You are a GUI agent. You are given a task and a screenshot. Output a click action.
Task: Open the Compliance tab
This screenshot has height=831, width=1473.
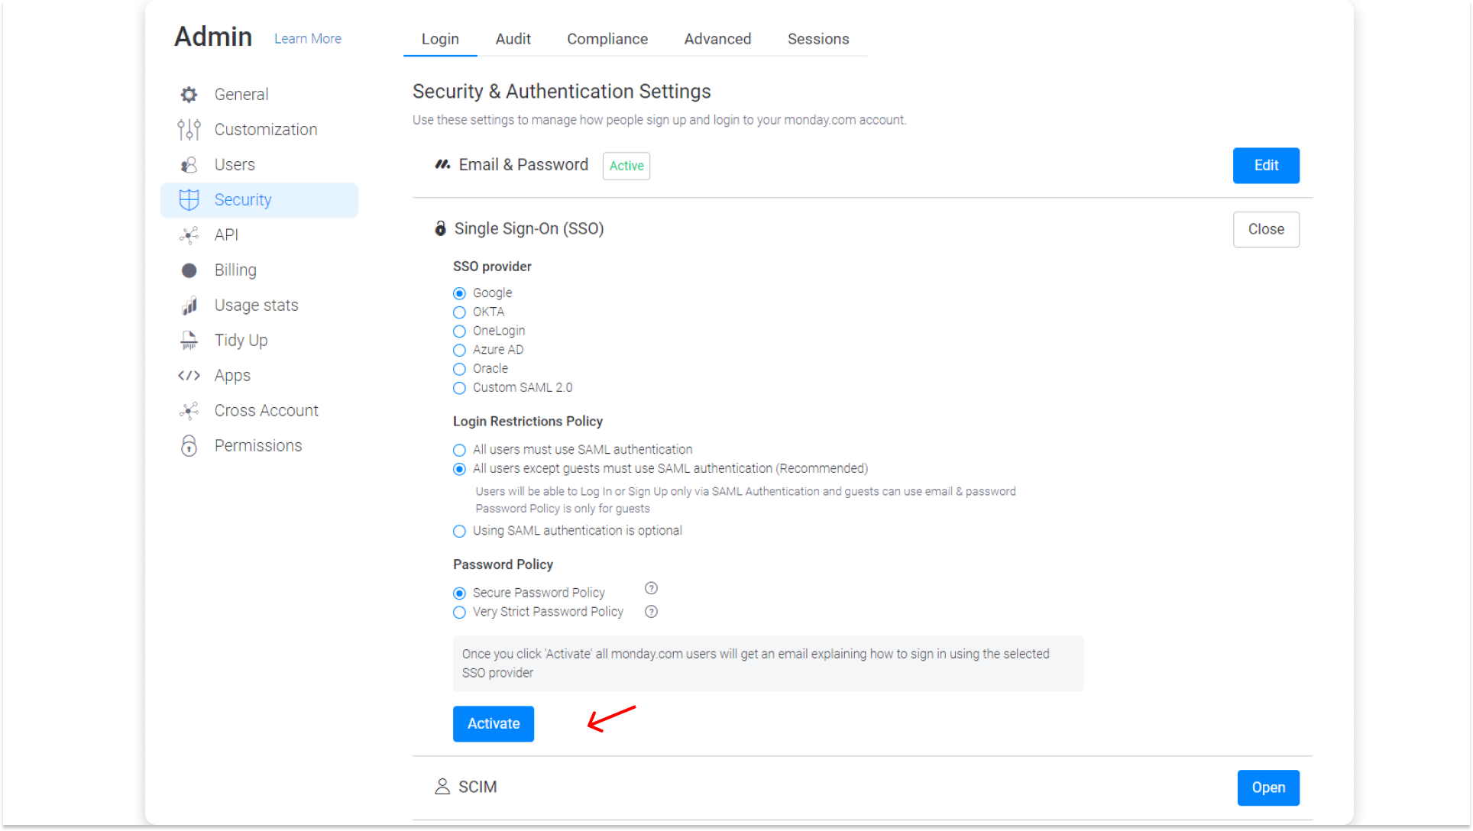point(607,39)
